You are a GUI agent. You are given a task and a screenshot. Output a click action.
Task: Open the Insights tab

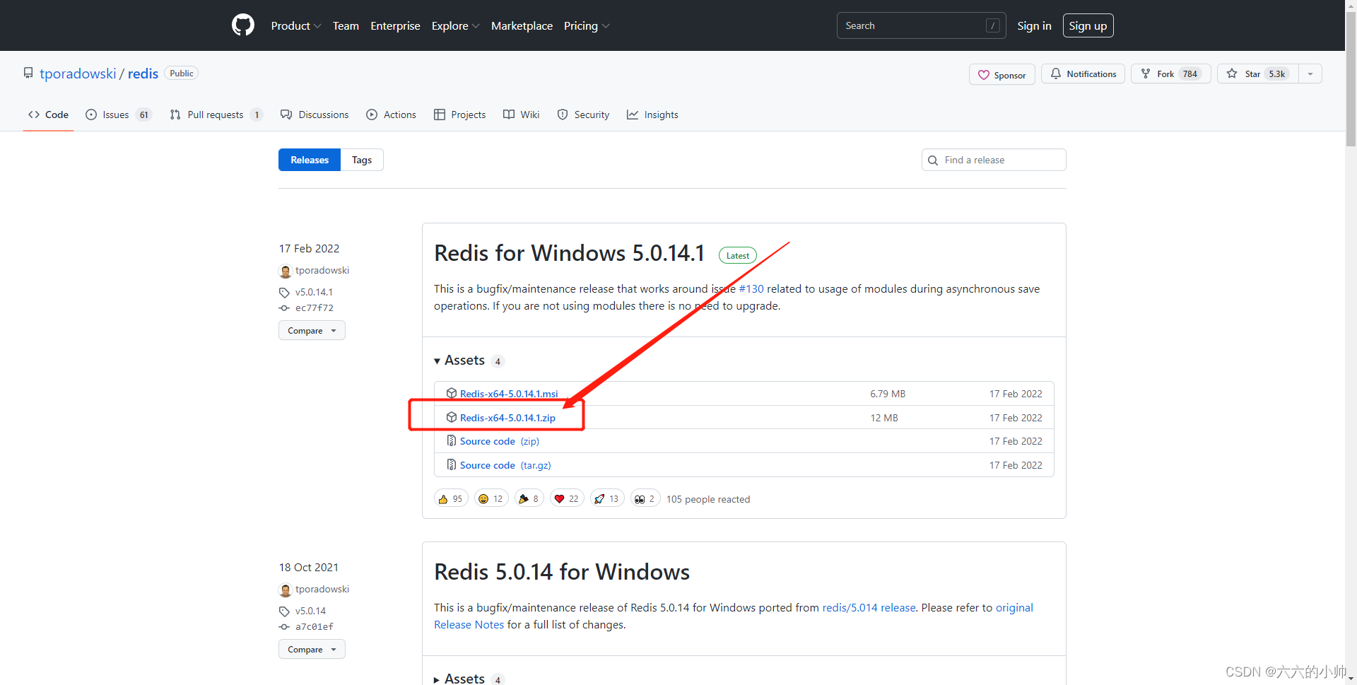pyautogui.click(x=652, y=115)
